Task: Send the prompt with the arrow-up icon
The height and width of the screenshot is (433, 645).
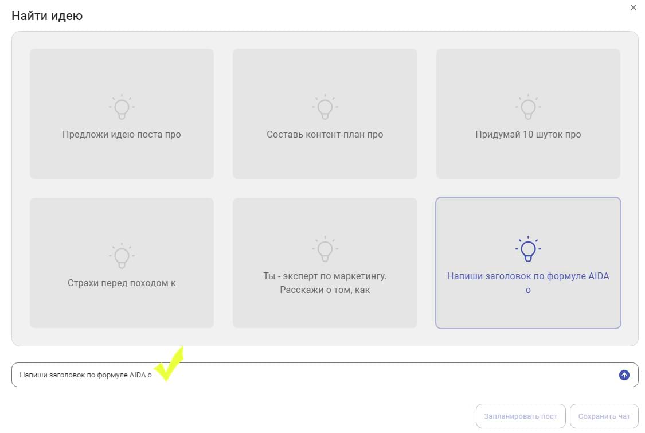Action: 624,375
